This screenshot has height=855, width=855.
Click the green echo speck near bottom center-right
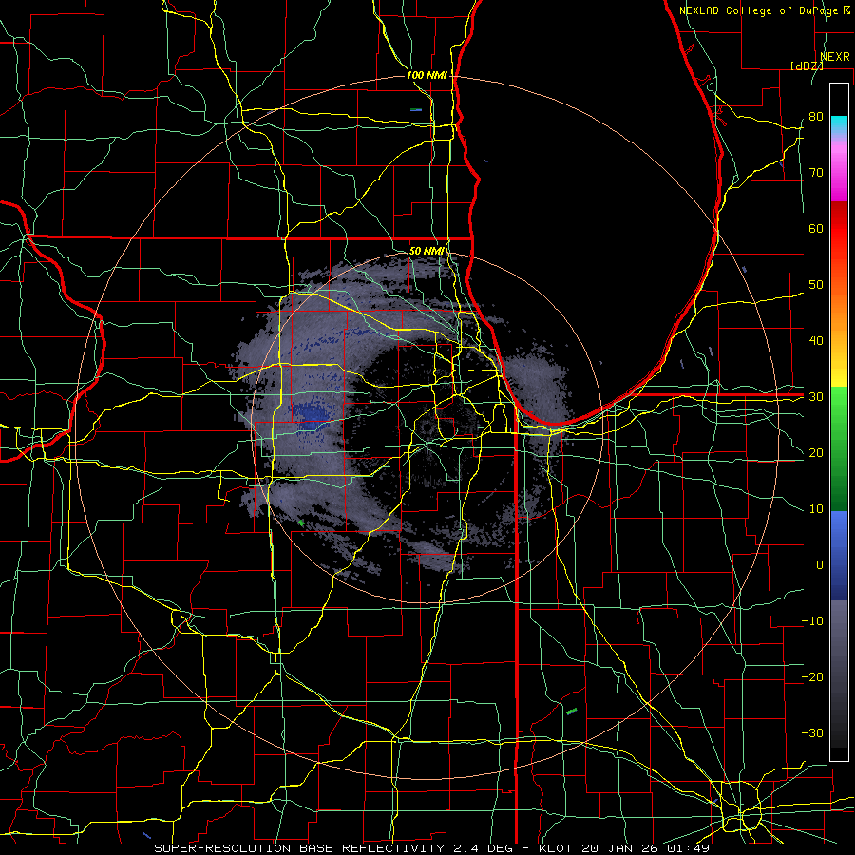point(571,711)
